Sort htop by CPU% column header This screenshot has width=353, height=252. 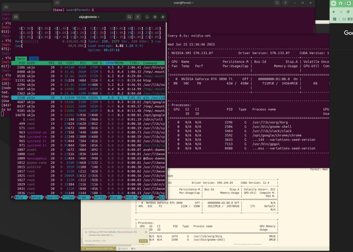click(x=110, y=63)
